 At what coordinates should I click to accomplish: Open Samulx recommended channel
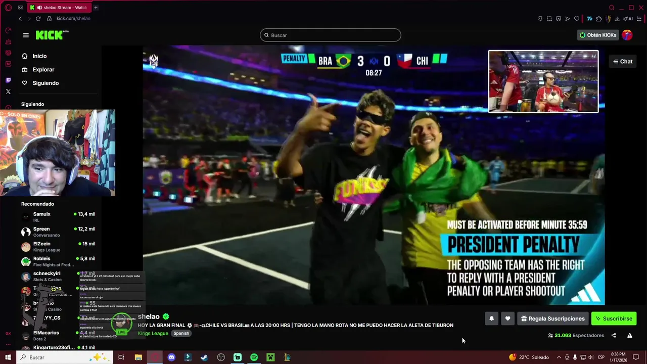click(x=58, y=216)
